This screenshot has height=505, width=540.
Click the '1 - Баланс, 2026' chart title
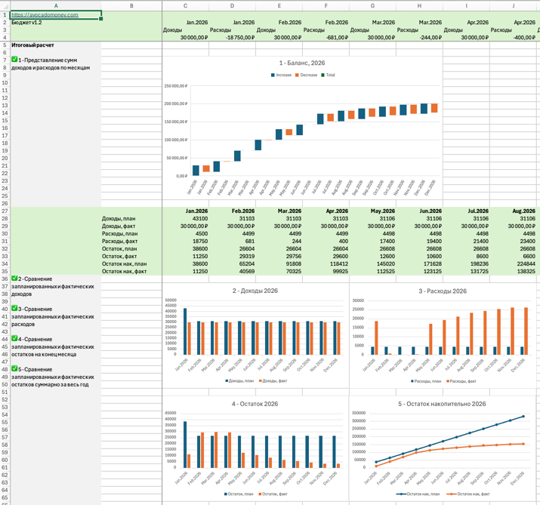tap(301, 63)
